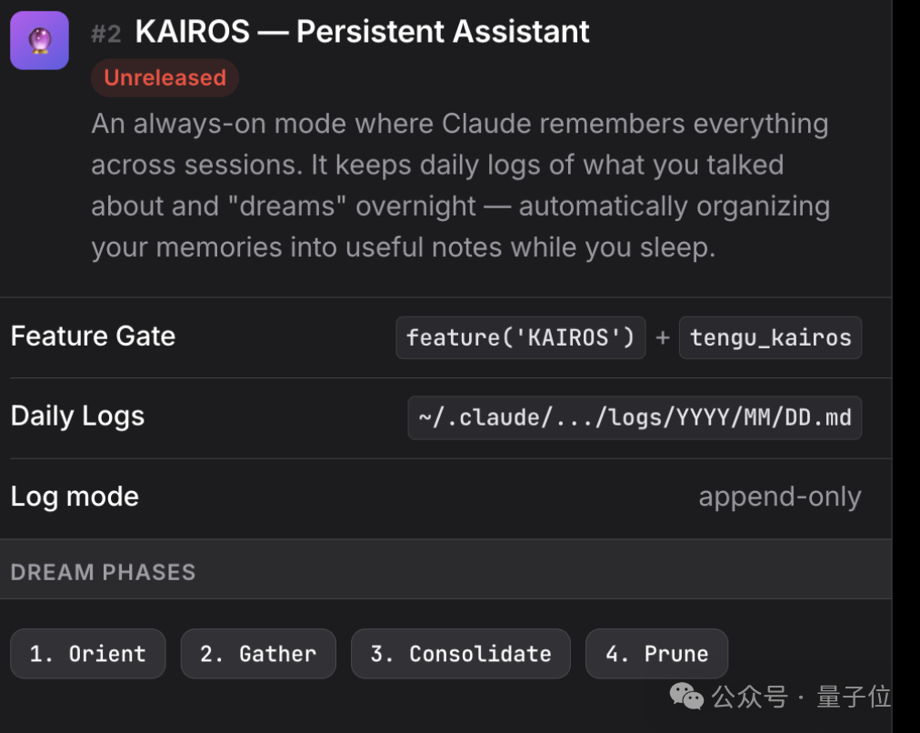Viewport: 920px width, 733px height.
Task: Click the red Unreleased badge
Action: click(165, 78)
